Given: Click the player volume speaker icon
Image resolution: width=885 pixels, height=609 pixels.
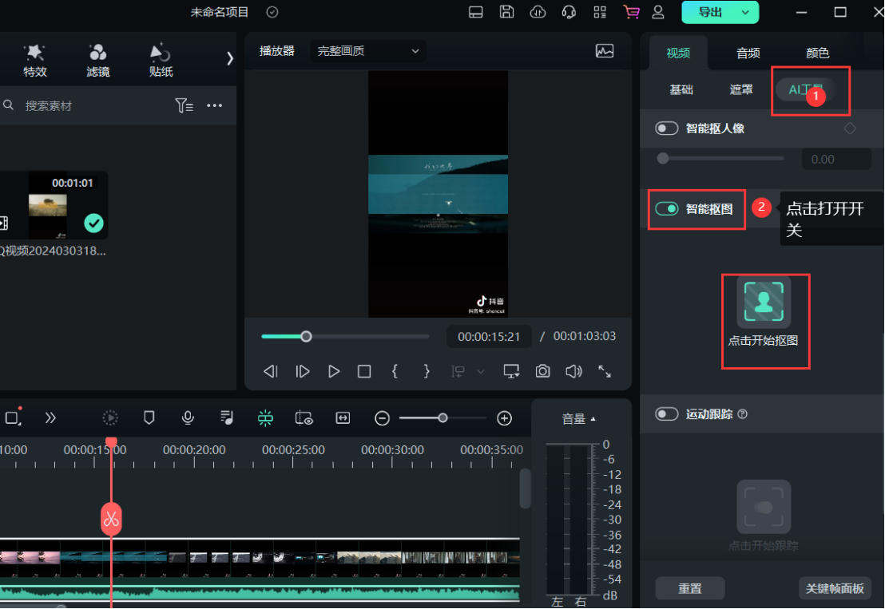Looking at the screenshot, I should 573,371.
